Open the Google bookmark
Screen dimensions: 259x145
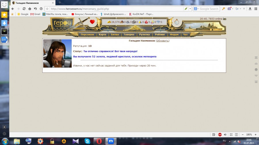(x=23, y=14)
